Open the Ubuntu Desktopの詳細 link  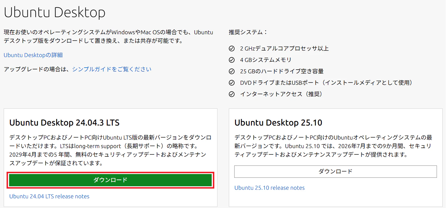pos(33,55)
